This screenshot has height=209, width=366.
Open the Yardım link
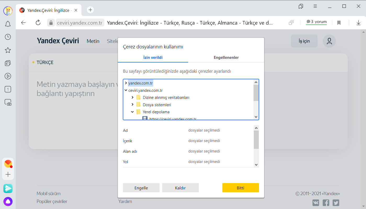pyautogui.click(x=125, y=201)
